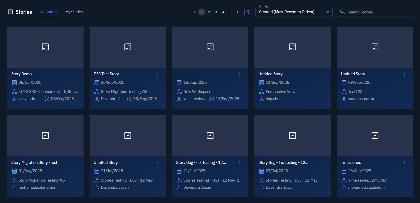
Task: Open three-dot menu on Story Demo card
Action: click(75, 74)
